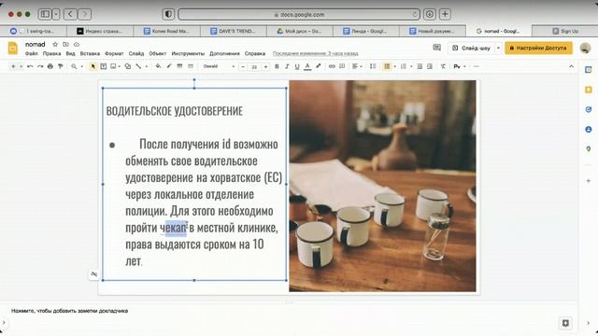The height and width of the screenshot is (336, 598).
Task: Open the comment history icon
Action: point(437,48)
